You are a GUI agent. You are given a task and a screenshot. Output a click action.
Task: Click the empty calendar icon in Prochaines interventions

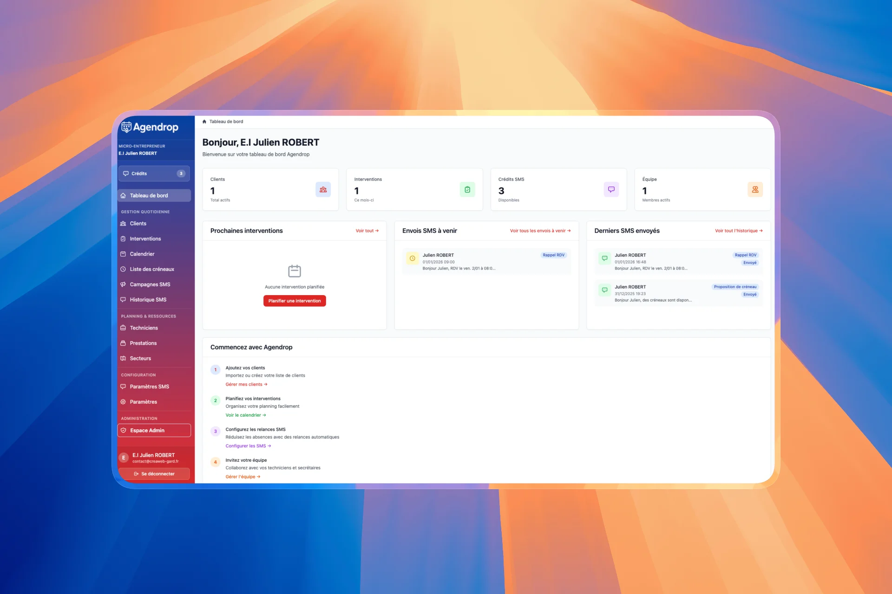pyautogui.click(x=295, y=271)
